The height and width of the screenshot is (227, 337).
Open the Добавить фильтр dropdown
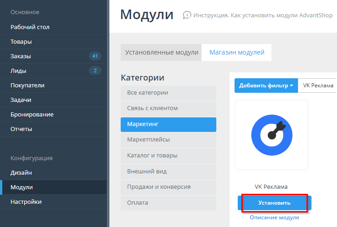click(266, 86)
